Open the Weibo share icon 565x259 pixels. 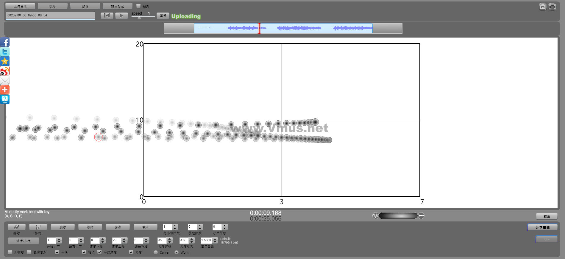point(5,71)
